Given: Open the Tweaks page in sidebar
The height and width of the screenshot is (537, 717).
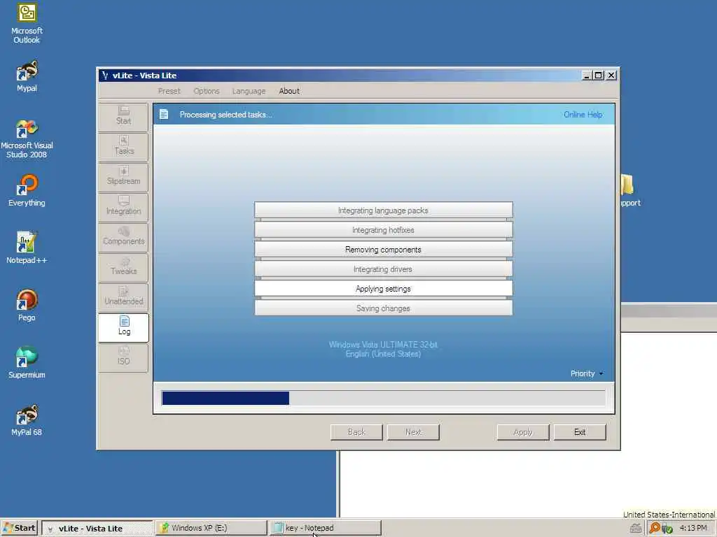Looking at the screenshot, I should coord(123,267).
